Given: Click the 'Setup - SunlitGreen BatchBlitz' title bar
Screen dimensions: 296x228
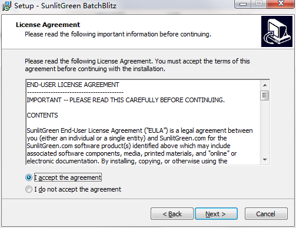Looking at the screenshot, I should pos(65,6).
